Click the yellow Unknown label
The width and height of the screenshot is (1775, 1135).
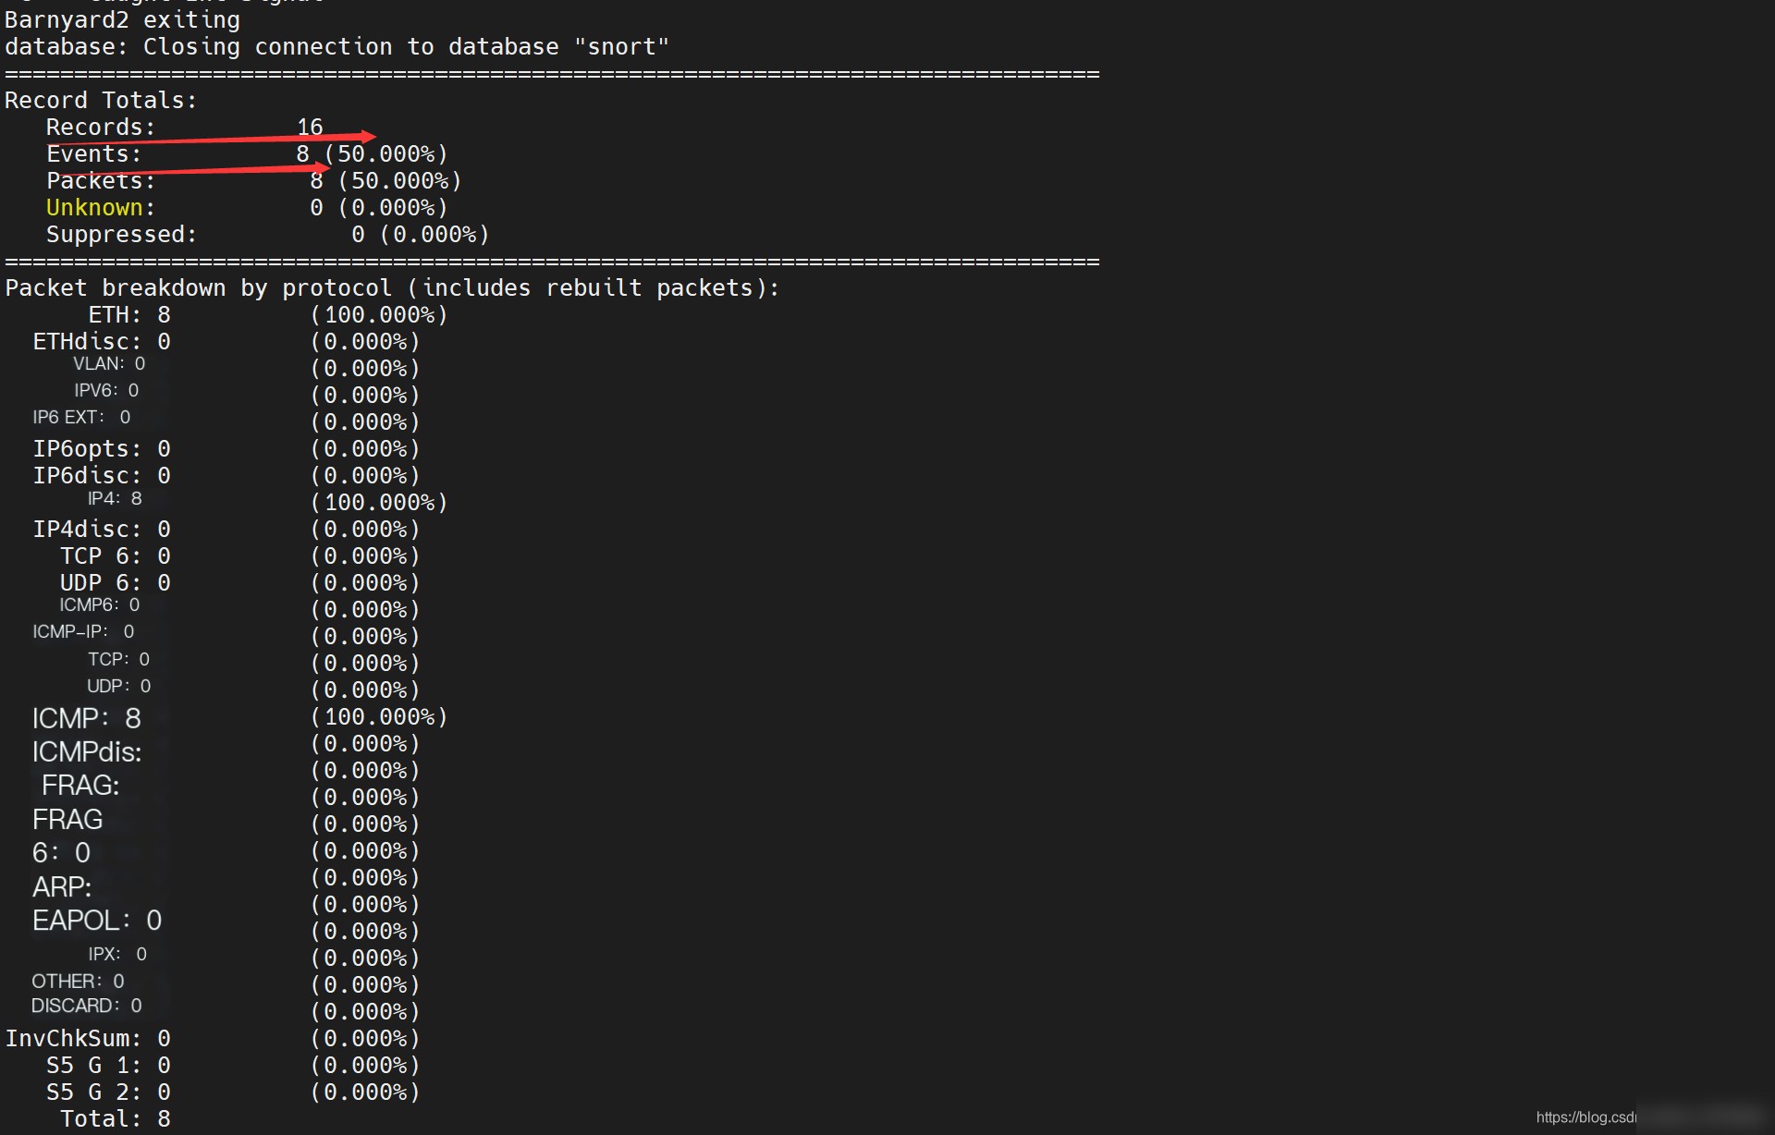[x=94, y=208]
